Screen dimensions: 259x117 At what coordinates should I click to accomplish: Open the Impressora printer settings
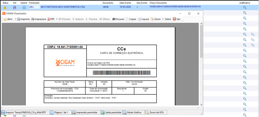39,19
